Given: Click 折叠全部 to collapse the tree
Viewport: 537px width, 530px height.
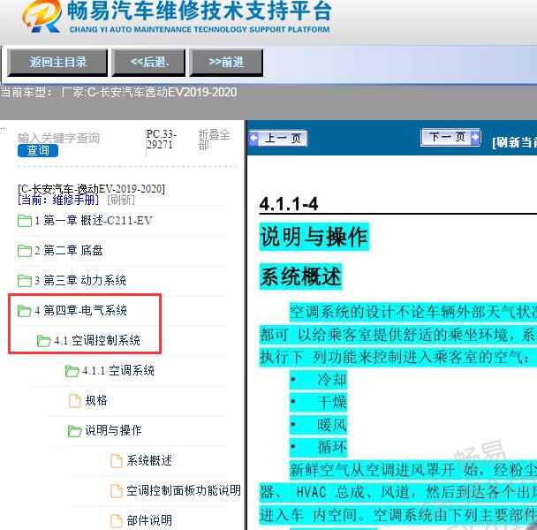Looking at the screenshot, I should click(214, 140).
